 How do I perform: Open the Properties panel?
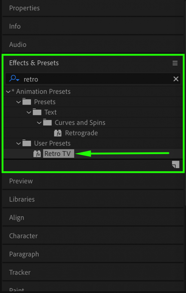click(x=24, y=8)
